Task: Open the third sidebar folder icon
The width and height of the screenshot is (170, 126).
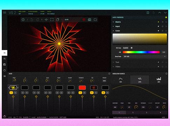Action: [x=5, y=64]
